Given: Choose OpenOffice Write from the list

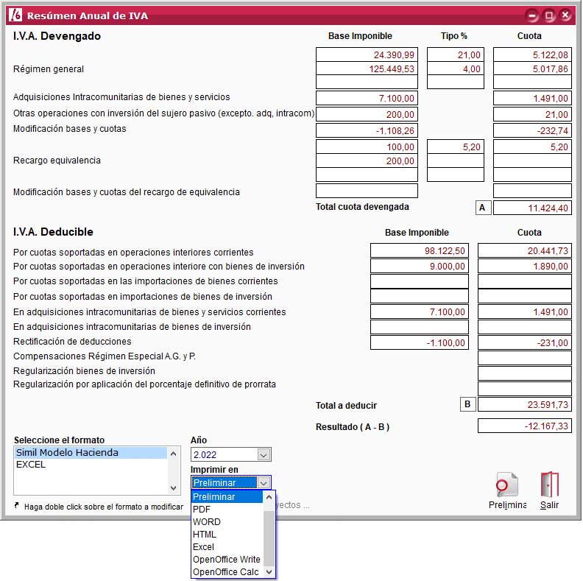Looking at the screenshot, I should click(x=227, y=559).
